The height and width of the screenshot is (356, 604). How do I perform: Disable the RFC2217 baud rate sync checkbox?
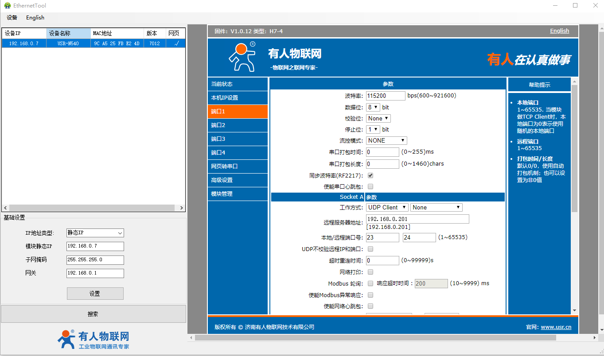(370, 175)
